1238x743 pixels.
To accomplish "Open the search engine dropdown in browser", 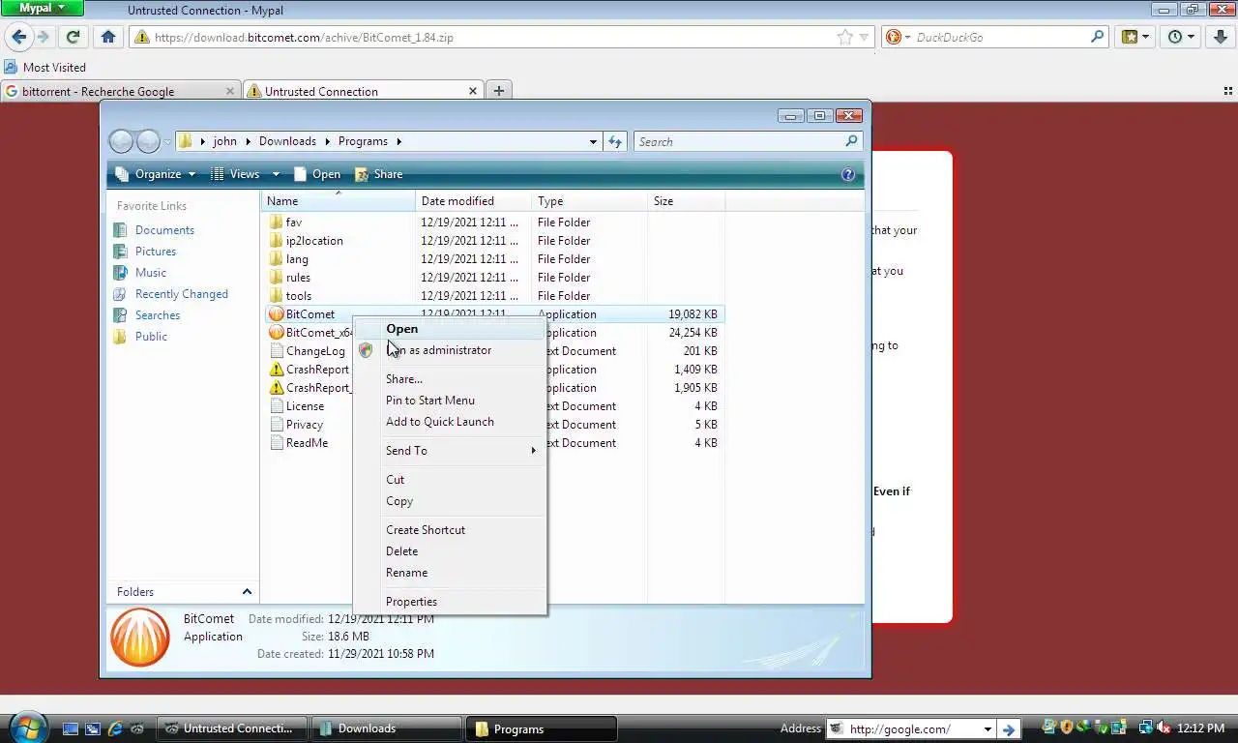I will [897, 37].
